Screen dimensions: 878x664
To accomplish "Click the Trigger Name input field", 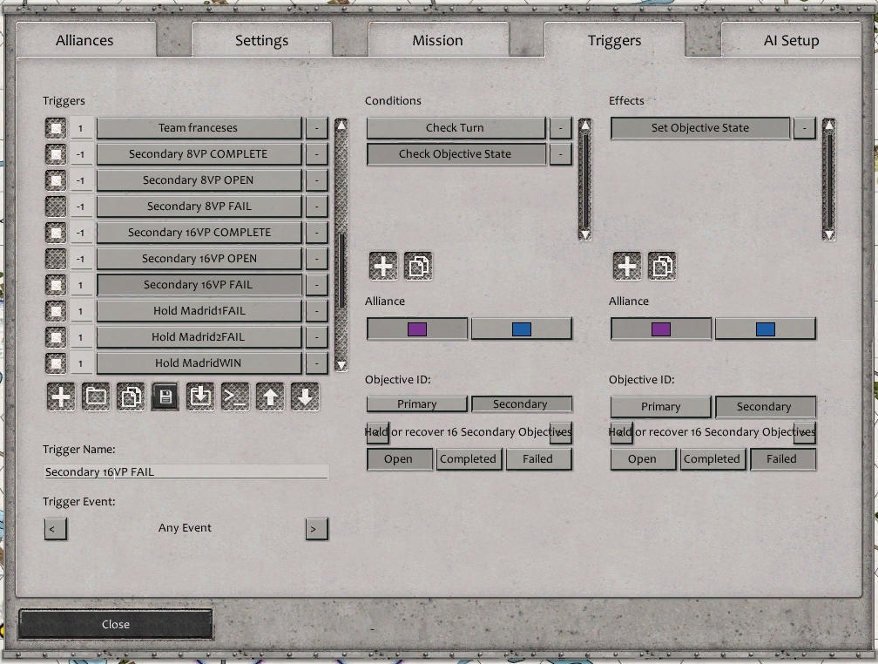I will point(186,471).
